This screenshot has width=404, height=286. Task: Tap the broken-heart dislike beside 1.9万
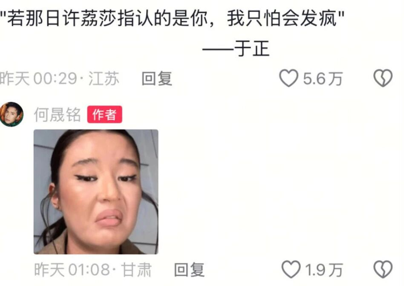tap(383, 269)
